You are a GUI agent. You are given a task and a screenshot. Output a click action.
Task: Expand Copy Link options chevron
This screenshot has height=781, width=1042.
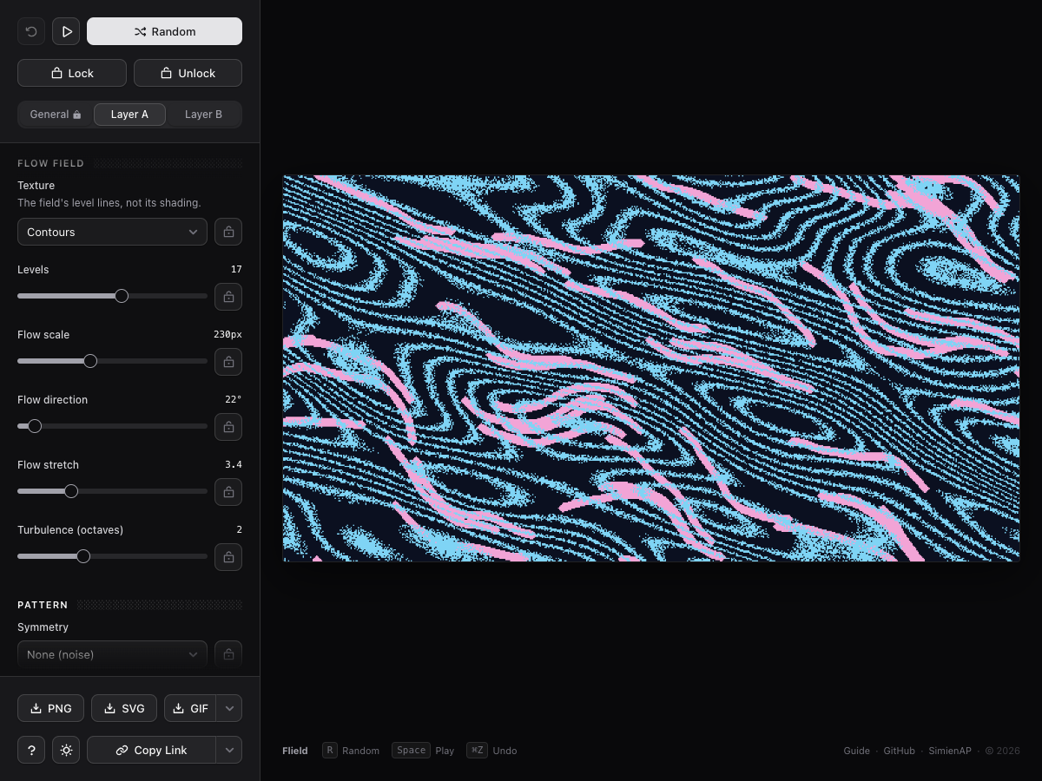229,750
